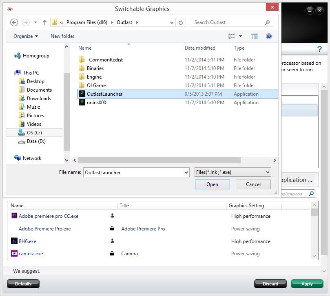This screenshot has width=330, height=296.
Task: Click the search magnifier in dialog
Action: (x=268, y=22)
